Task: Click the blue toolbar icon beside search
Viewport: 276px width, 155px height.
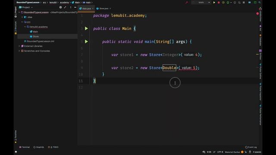Action: 249,3
